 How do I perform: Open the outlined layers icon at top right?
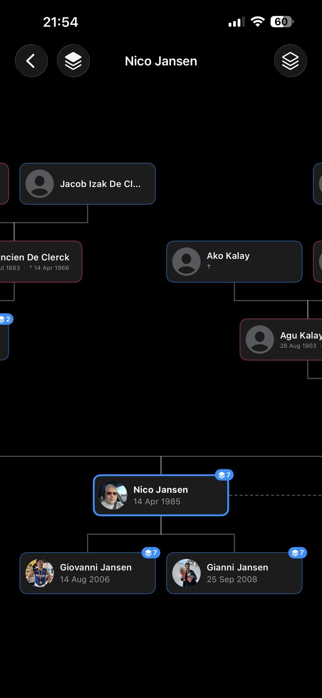pyautogui.click(x=291, y=61)
